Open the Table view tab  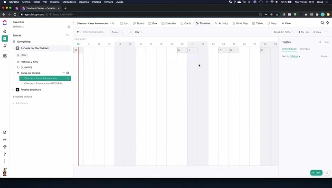[x=257, y=23]
